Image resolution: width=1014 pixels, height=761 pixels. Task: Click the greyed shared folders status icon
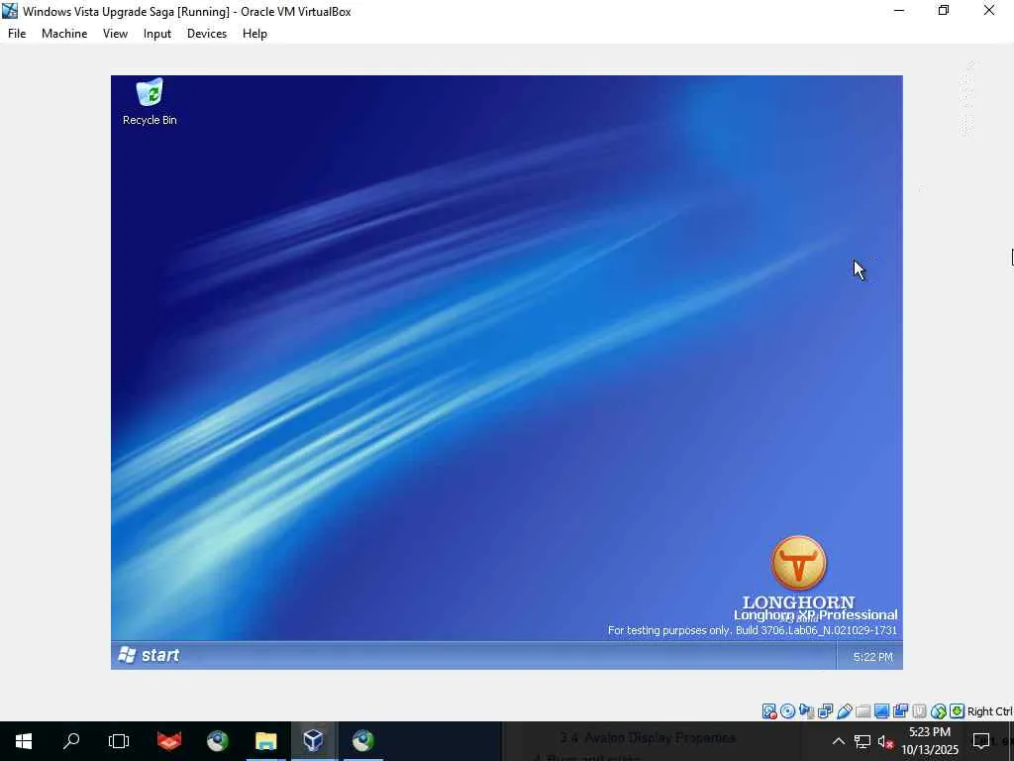[862, 711]
